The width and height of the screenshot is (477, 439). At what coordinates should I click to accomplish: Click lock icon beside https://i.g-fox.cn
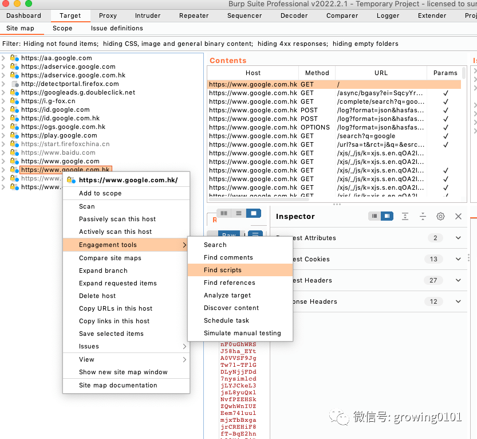pyautogui.click(x=14, y=101)
